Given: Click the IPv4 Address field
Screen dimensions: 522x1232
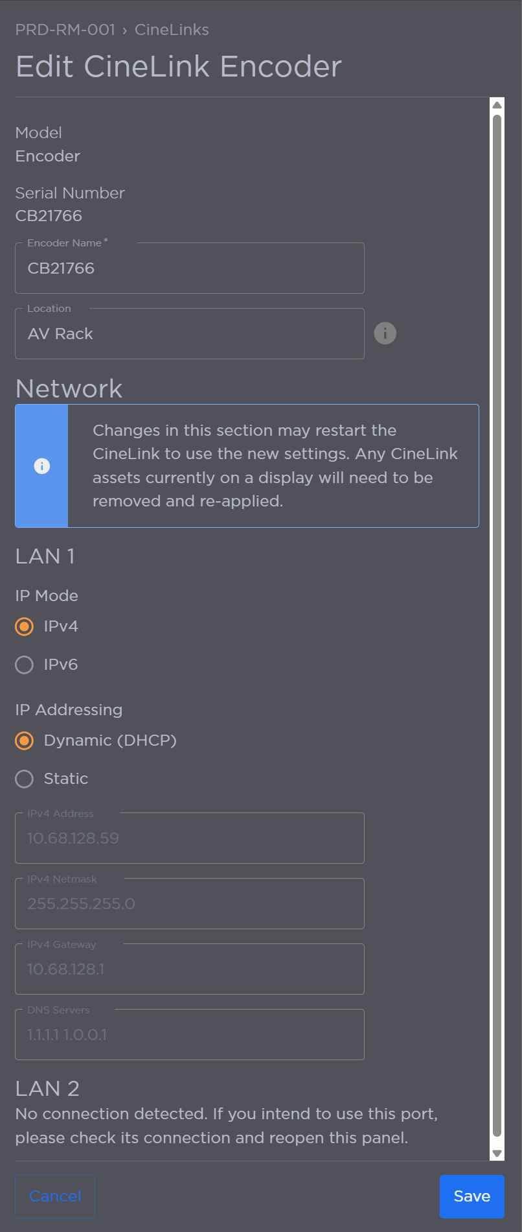Looking at the screenshot, I should point(189,838).
